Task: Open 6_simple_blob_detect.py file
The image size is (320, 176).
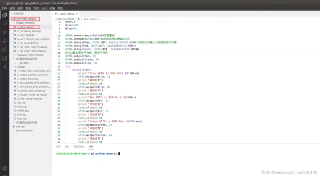Action: tap(32, 90)
